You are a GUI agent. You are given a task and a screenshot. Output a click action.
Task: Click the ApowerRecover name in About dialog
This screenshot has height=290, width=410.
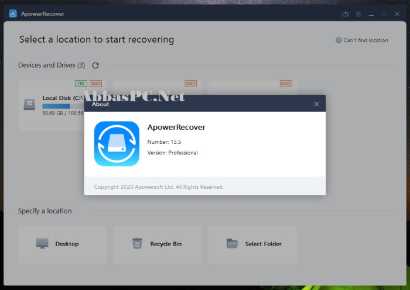click(176, 127)
